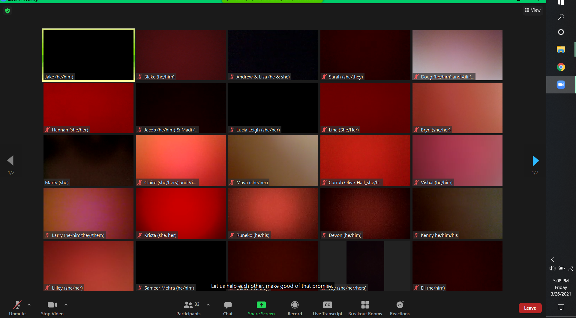Open Windows Start menu

coord(561,3)
